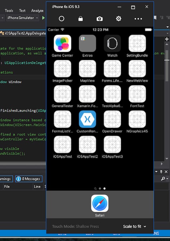Launch the NewWebView app

(137, 69)
